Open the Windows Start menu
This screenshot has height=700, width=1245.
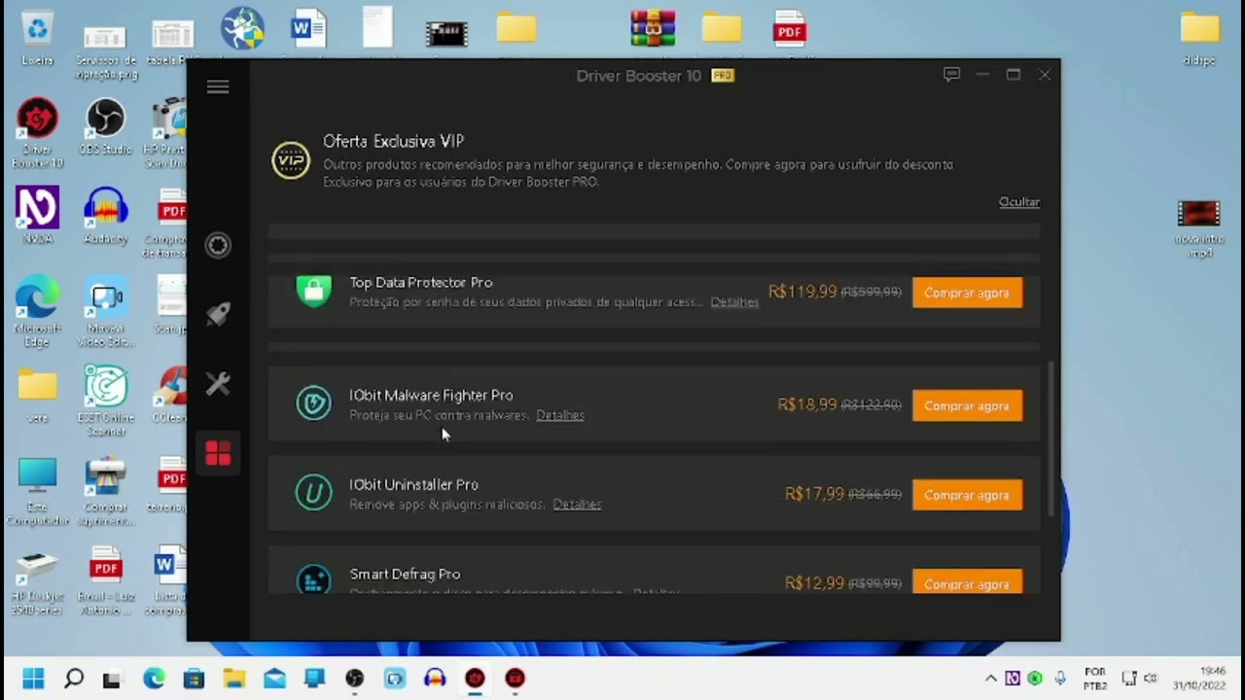click(x=33, y=678)
